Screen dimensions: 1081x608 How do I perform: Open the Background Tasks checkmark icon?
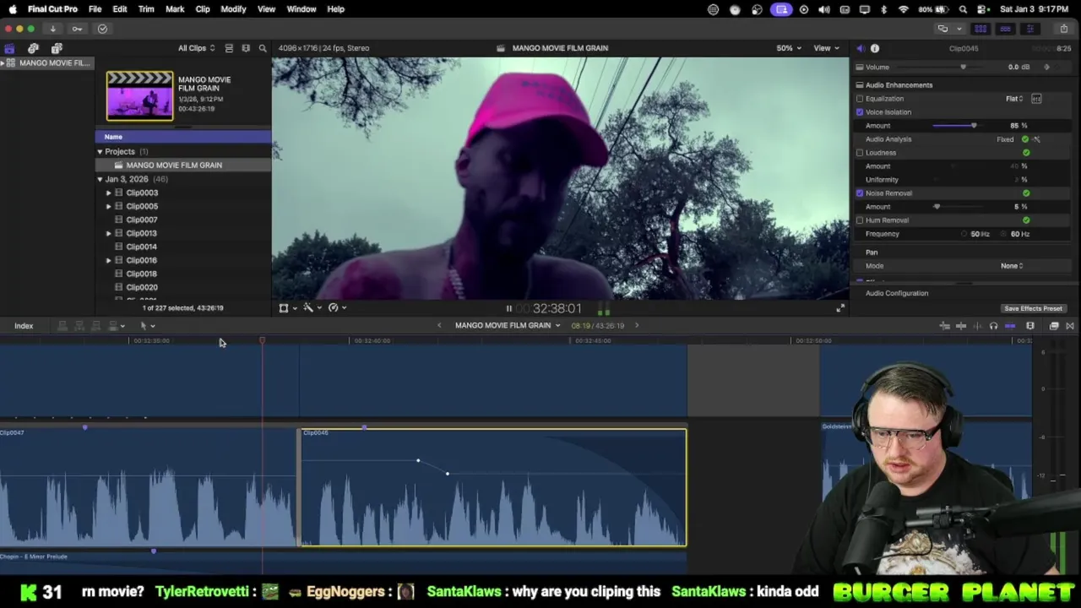click(x=102, y=29)
